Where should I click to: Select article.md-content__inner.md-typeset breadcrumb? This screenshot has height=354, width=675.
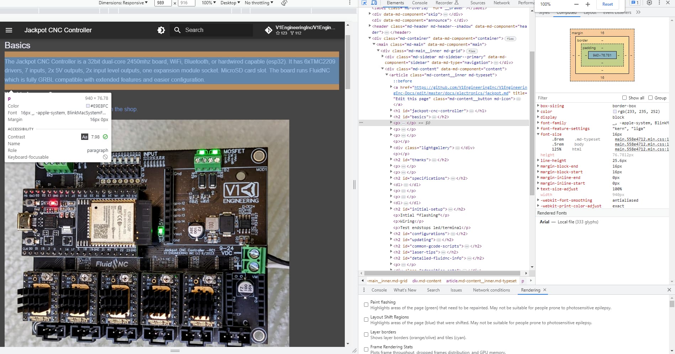click(x=481, y=281)
